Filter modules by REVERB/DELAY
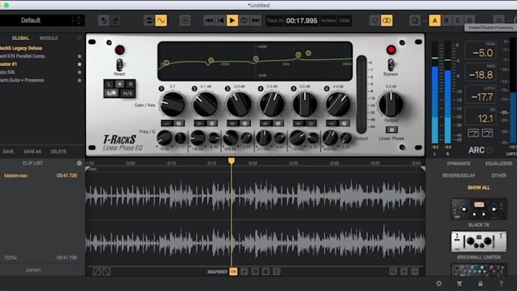The width and height of the screenshot is (517, 291). (x=458, y=176)
